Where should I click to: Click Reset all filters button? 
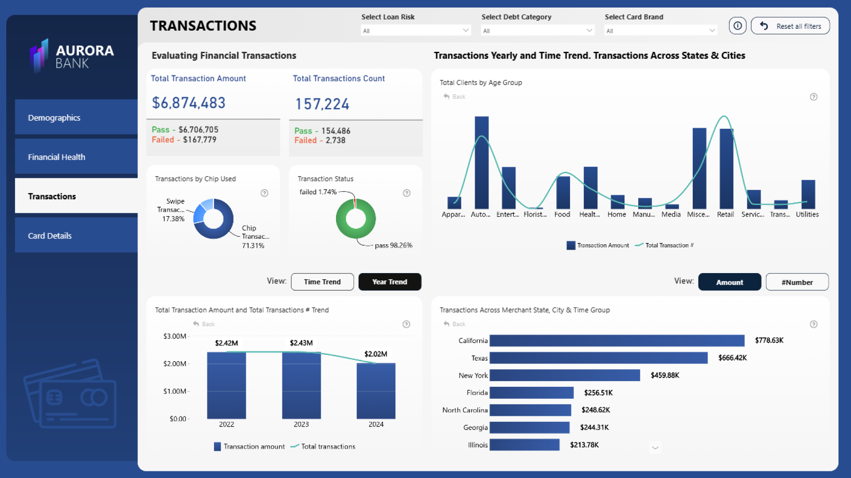coord(790,26)
